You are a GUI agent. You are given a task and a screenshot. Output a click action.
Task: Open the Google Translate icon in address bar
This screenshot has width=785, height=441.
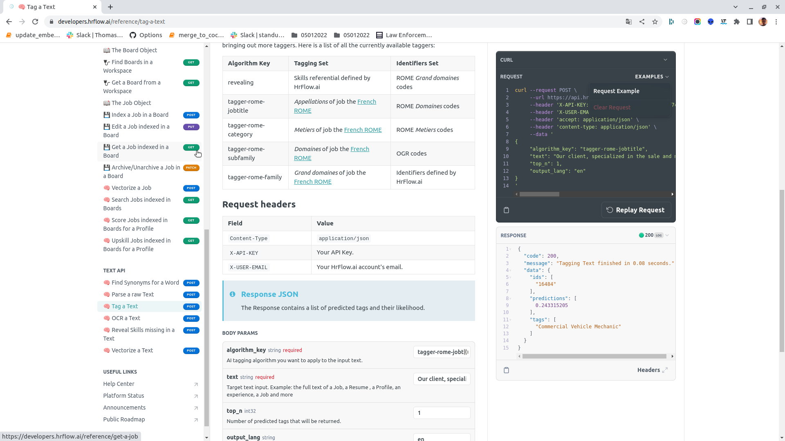(x=629, y=22)
